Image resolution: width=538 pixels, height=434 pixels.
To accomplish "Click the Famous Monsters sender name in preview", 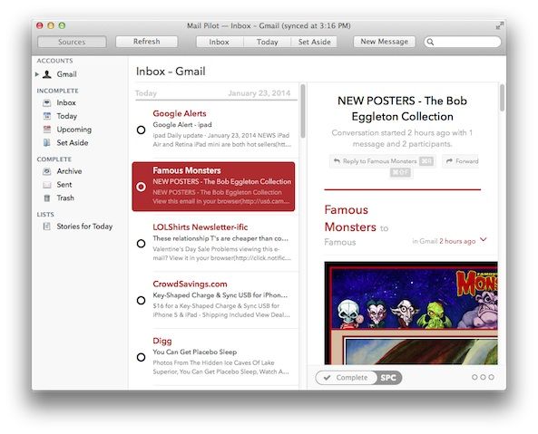I will 350,218.
